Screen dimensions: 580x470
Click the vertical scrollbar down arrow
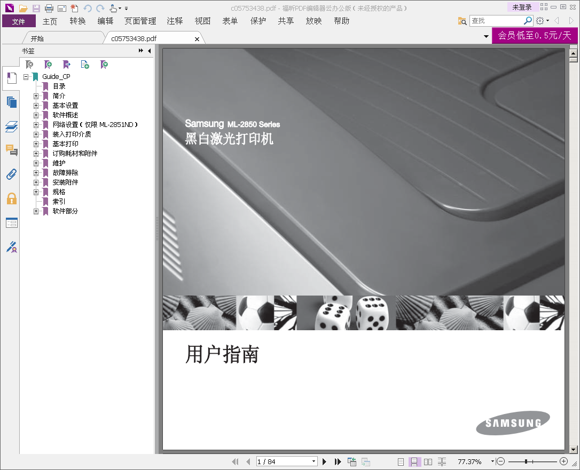click(x=574, y=450)
